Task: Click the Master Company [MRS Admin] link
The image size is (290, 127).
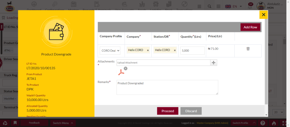Action: click(x=212, y=123)
